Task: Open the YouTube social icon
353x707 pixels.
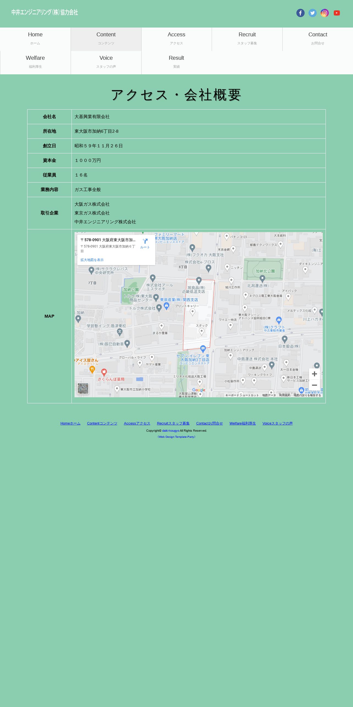Action: click(x=337, y=13)
